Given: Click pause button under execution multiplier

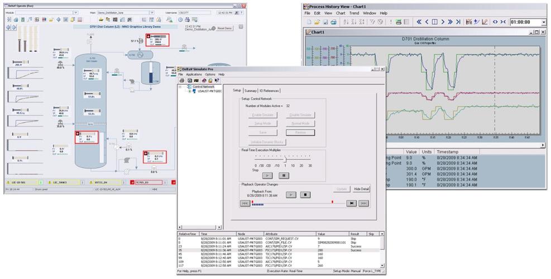Looking at the screenshot, I should [284, 175].
